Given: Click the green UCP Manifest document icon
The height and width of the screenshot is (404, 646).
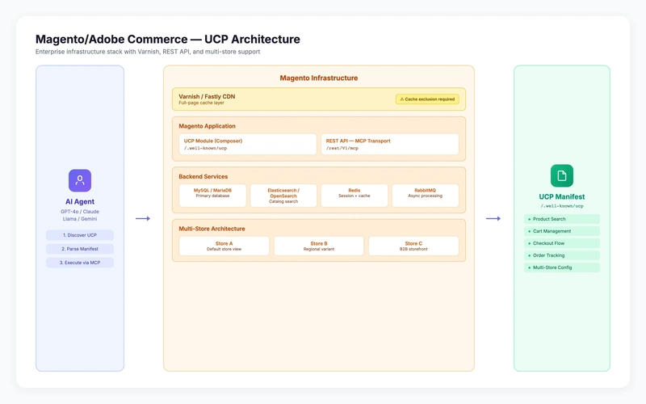Looking at the screenshot, I should click(562, 176).
